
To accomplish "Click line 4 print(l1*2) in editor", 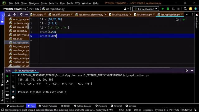I will point(48,32).
